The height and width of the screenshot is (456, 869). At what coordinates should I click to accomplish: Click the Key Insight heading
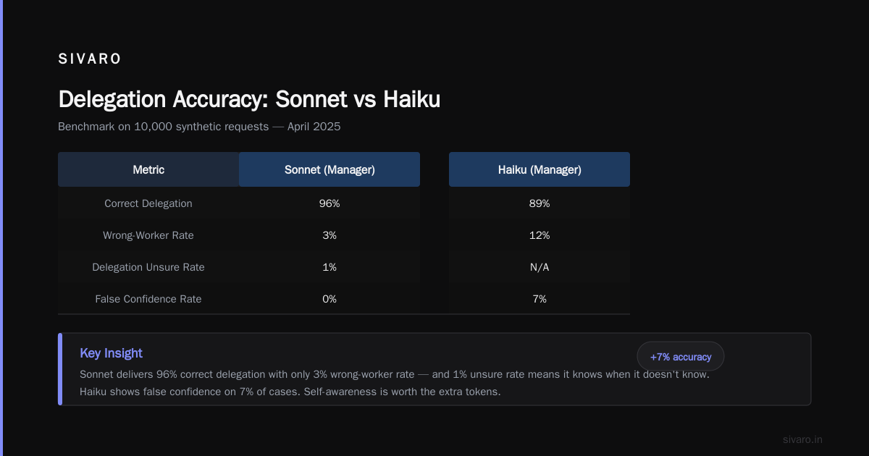tap(111, 353)
